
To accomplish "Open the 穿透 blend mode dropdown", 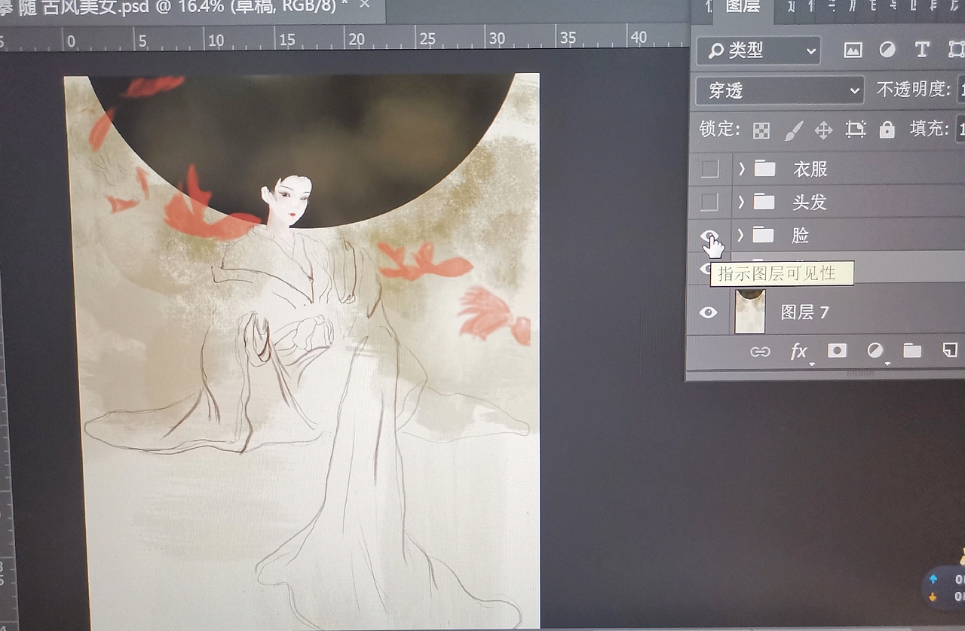I will pyautogui.click(x=779, y=90).
